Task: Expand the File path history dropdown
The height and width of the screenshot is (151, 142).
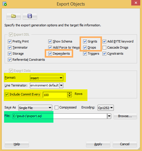Action: 109,116
